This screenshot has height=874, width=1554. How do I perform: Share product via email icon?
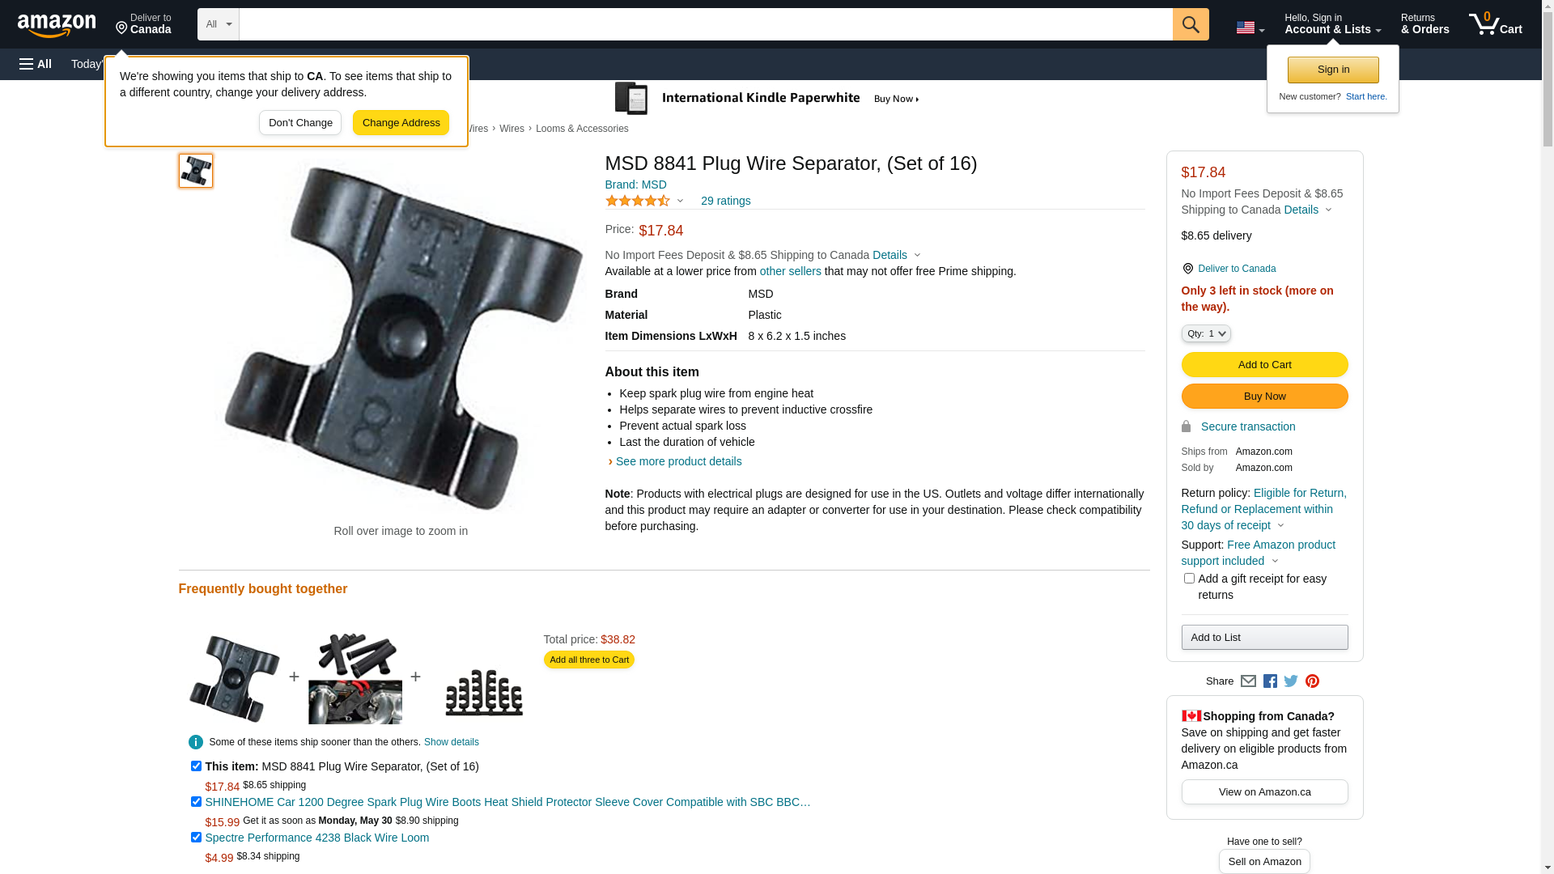coord(1248,681)
